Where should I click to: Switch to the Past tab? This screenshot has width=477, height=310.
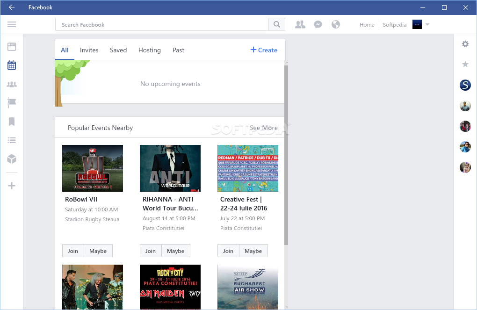click(178, 50)
